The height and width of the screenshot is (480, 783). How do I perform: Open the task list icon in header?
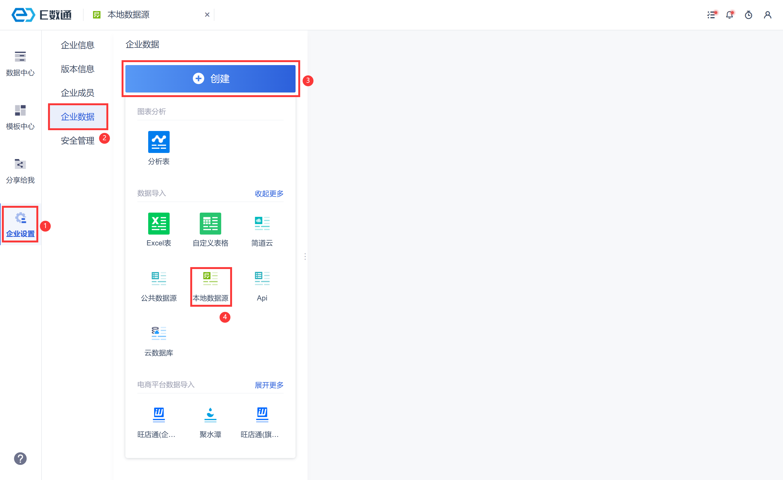711,15
